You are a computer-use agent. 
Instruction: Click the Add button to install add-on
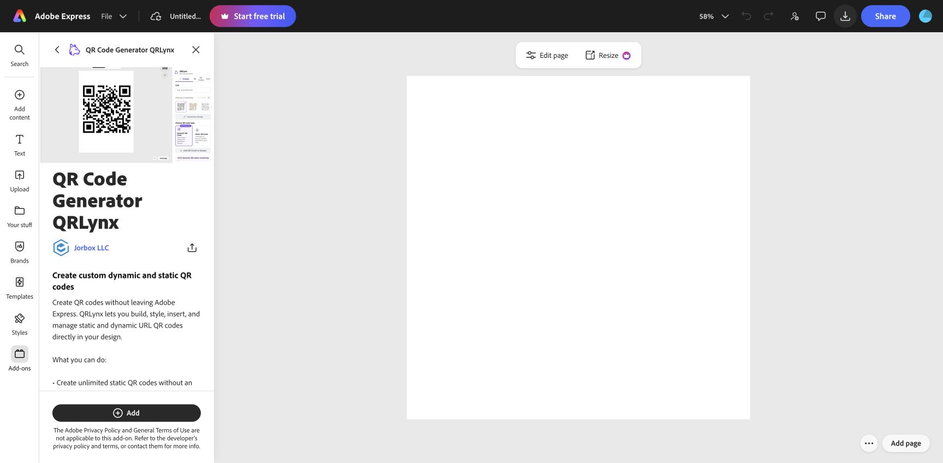pos(127,413)
